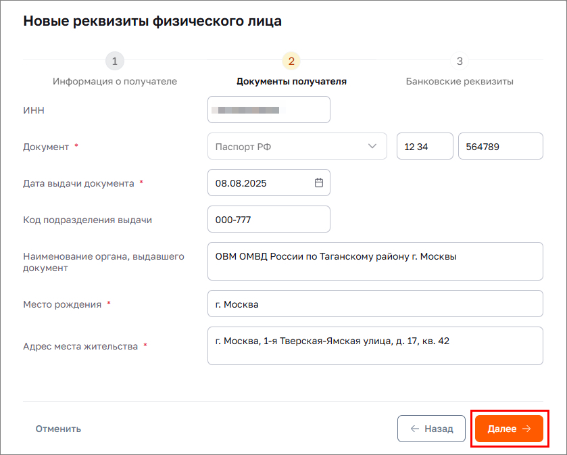This screenshot has height=455, width=567.
Task: Switch to the Информация о получателе step
Action: click(x=115, y=80)
